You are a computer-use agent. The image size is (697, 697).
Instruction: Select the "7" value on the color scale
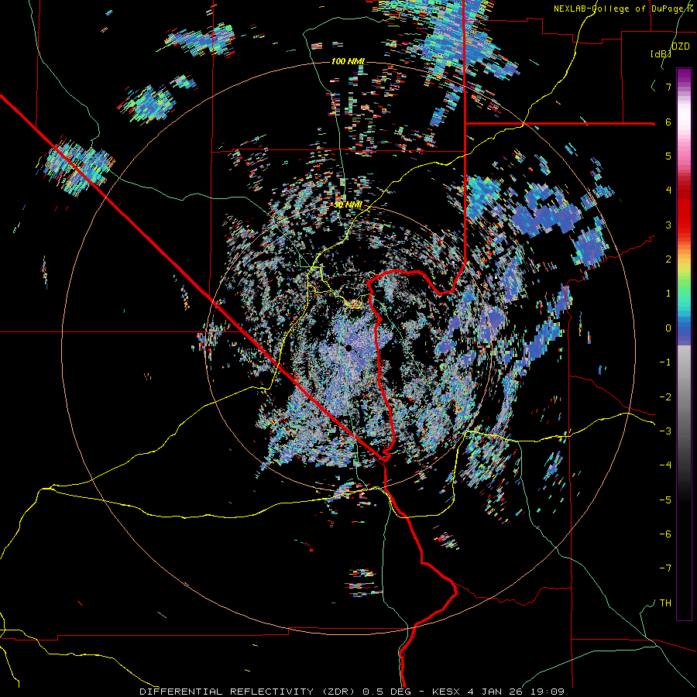pyautogui.click(x=668, y=87)
